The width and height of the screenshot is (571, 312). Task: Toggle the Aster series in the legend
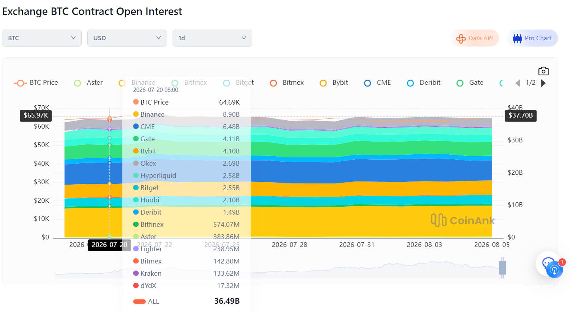pos(88,83)
